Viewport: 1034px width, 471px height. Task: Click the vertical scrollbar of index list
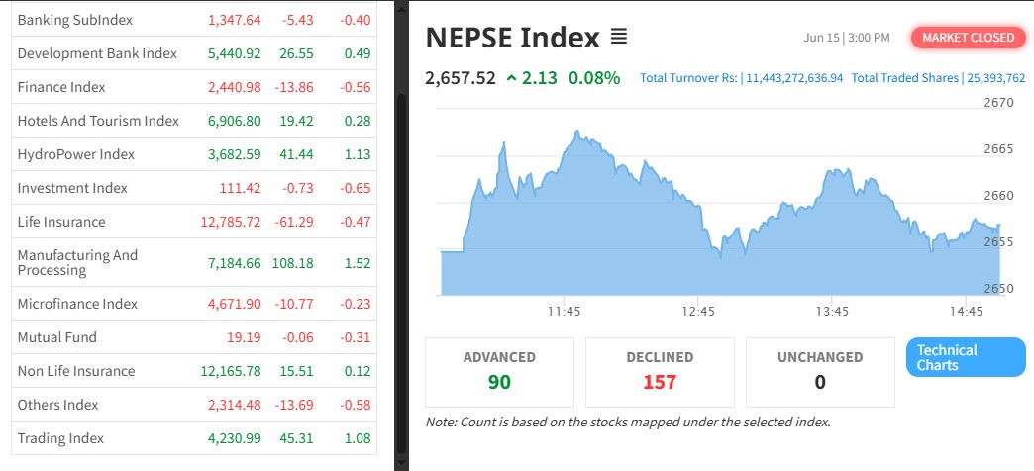401,247
